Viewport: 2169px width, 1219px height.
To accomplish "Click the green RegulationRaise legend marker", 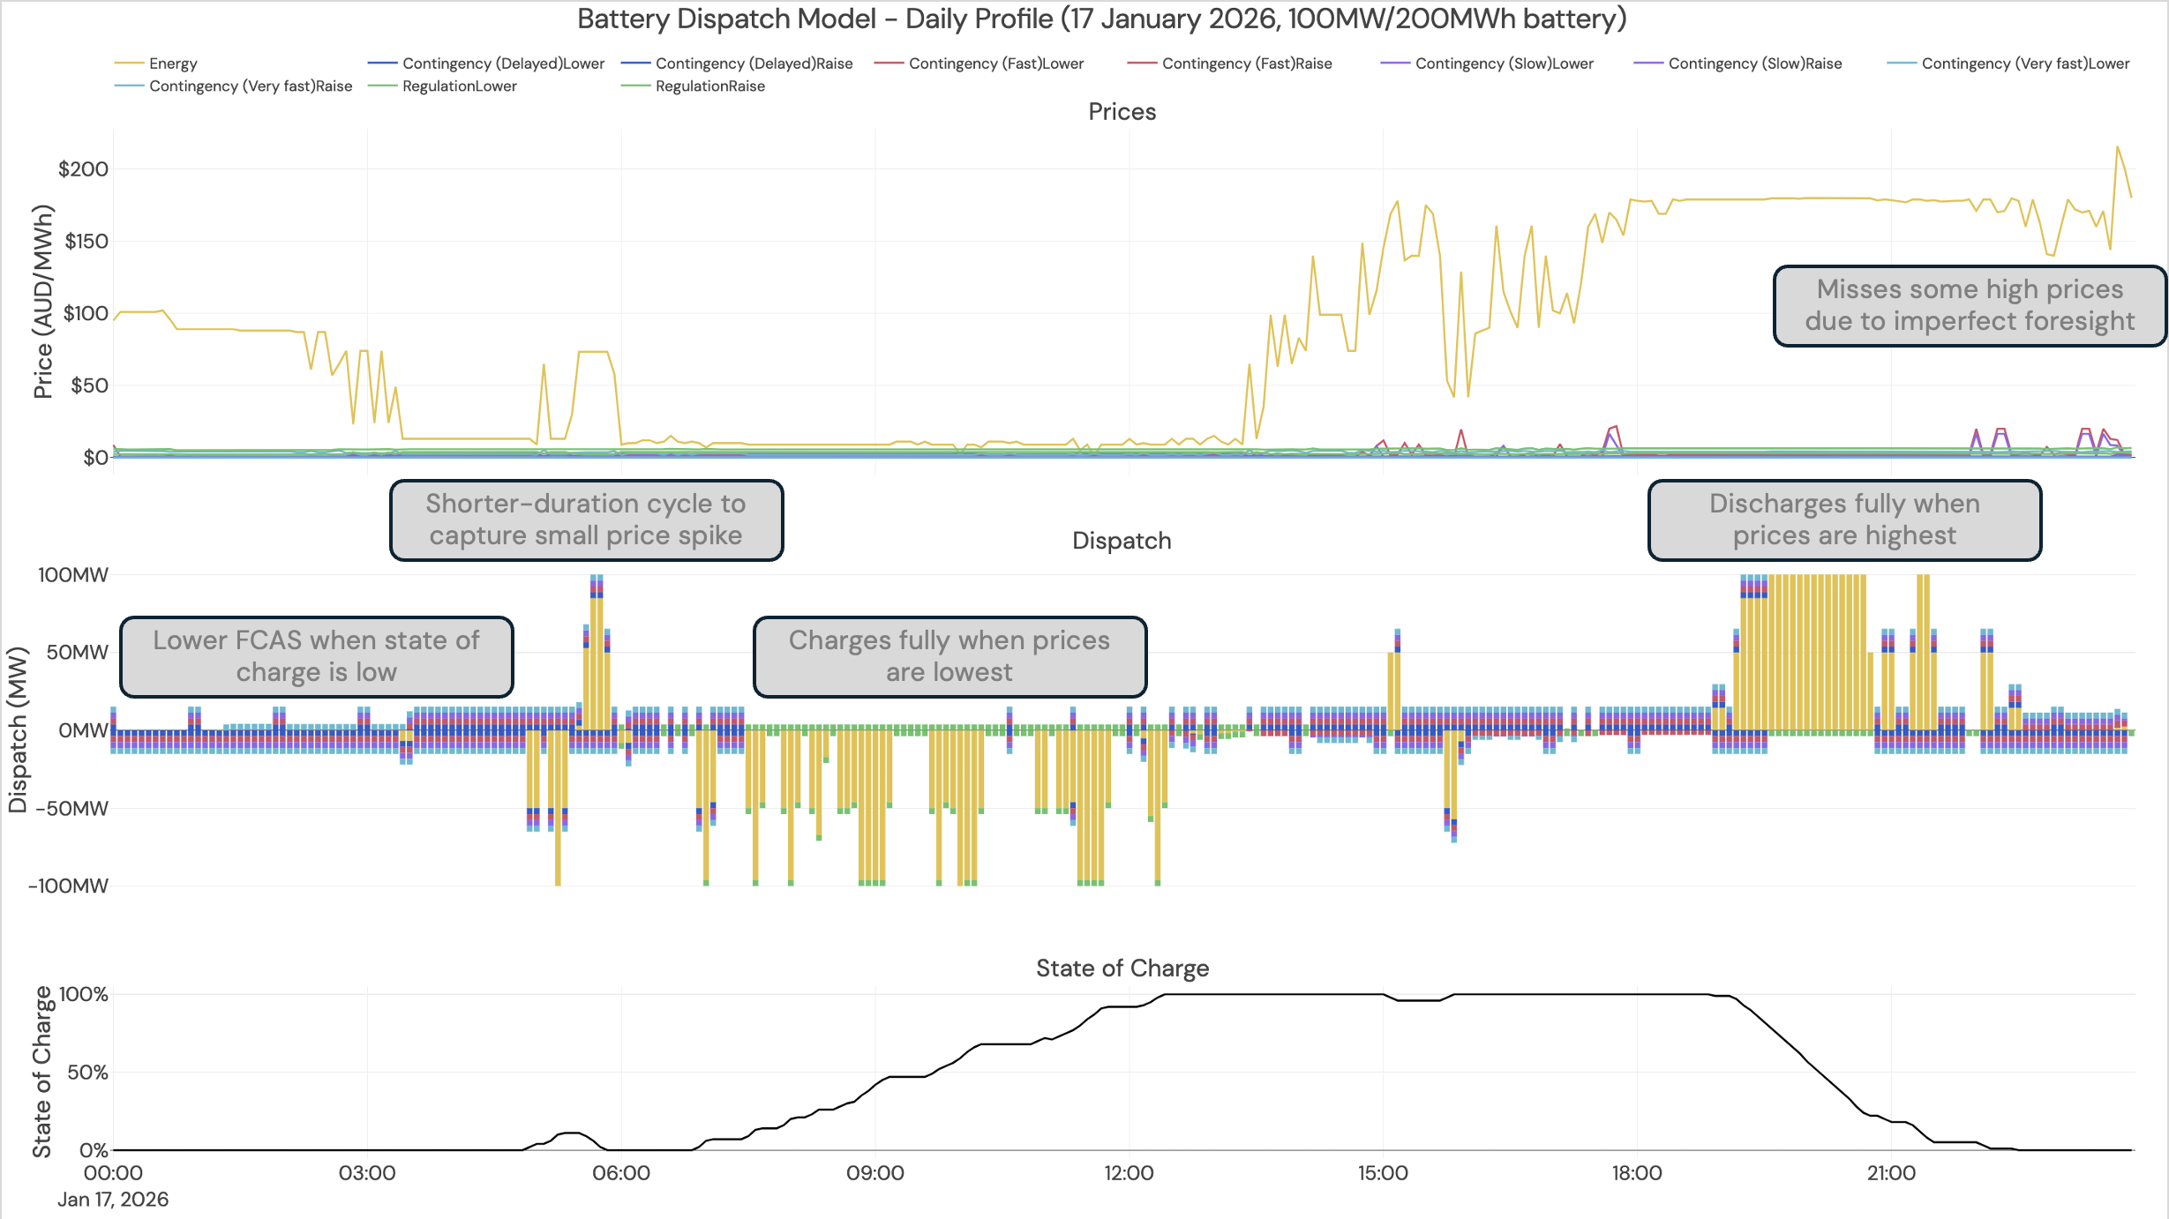I will pos(635,86).
